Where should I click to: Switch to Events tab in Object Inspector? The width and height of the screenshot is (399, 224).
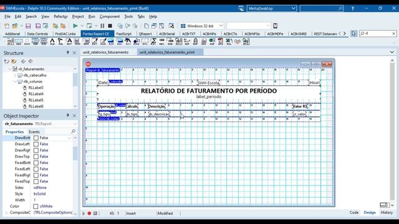tap(34, 132)
